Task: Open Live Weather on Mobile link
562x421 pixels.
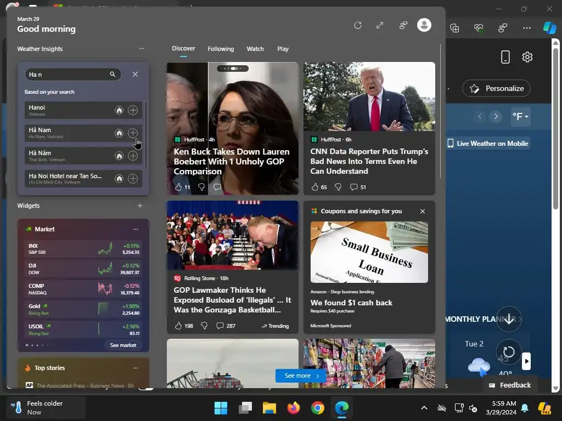Action: click(x=488, y=144)
